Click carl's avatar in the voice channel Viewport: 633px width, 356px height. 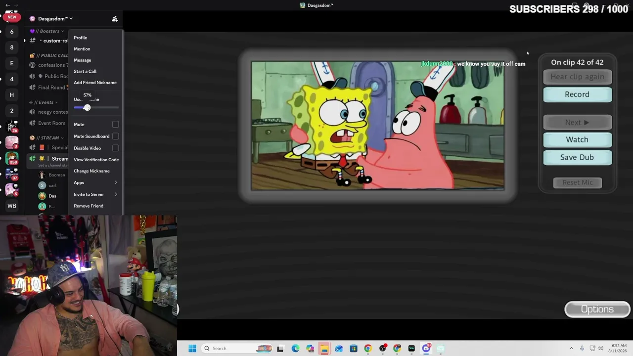[x=42, y=185]
